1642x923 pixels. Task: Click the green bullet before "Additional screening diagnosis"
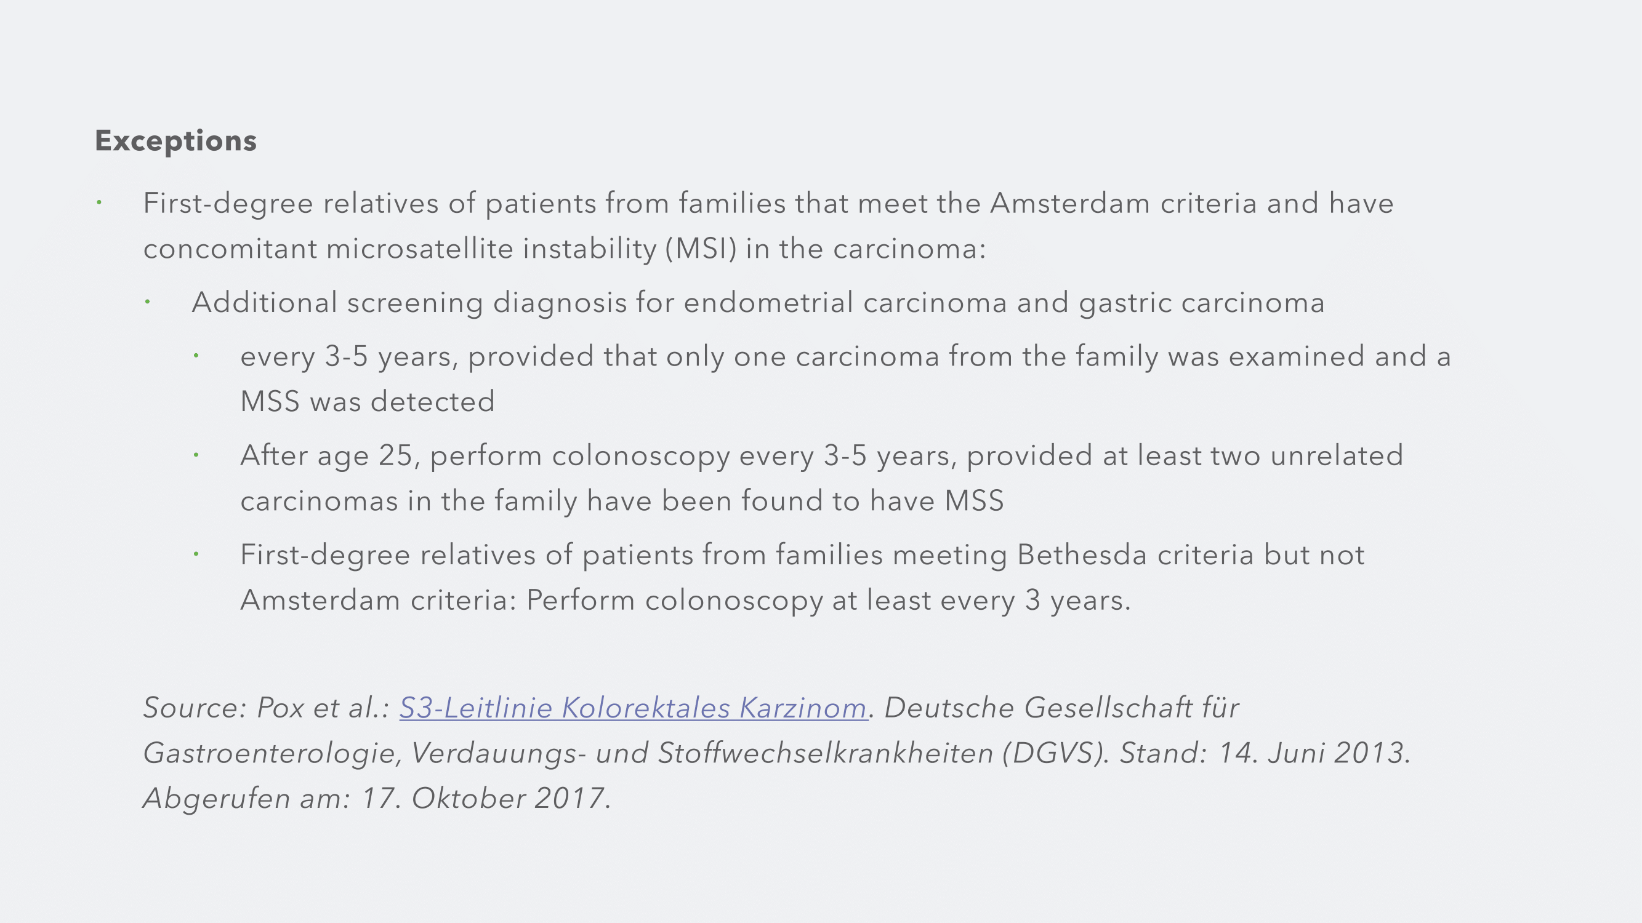tap(148, 302)
